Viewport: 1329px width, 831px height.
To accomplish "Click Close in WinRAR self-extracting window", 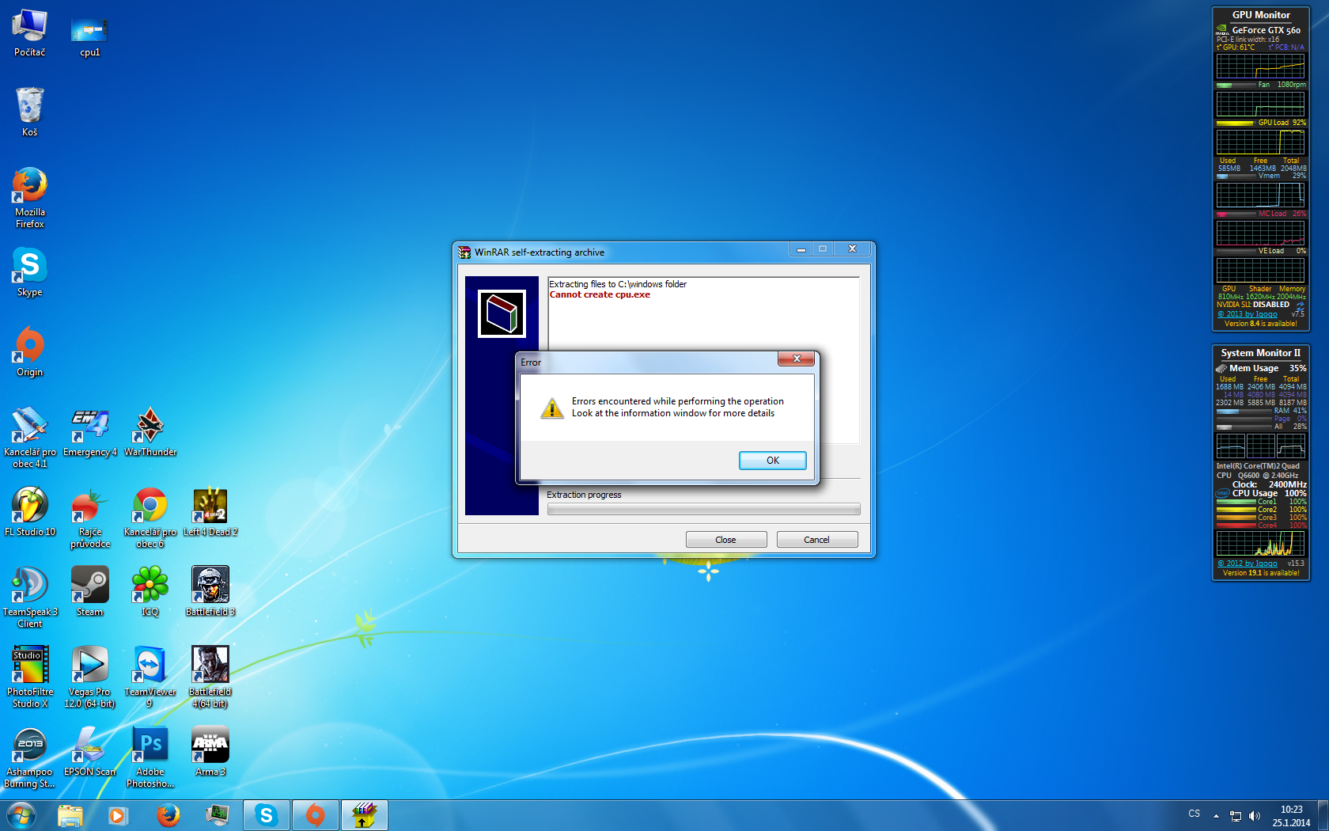I will click(x=725, y=540).
